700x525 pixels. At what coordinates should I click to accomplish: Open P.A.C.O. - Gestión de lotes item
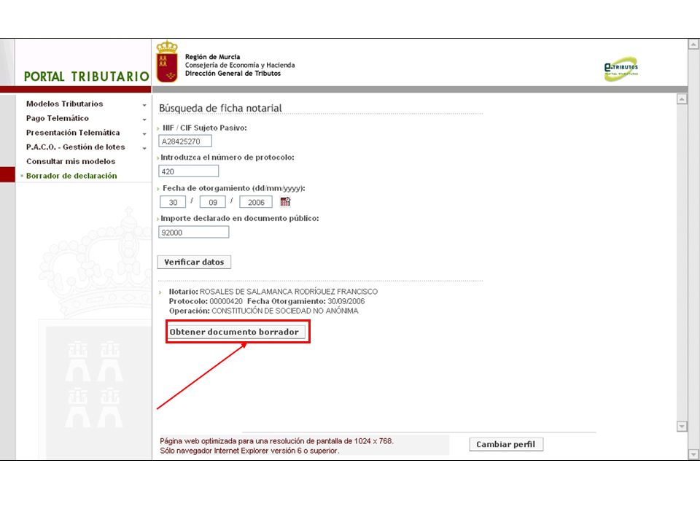tap(75, 147)
